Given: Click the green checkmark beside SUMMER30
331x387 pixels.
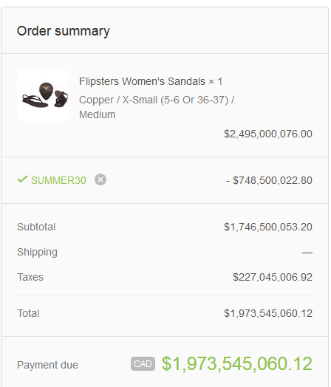Looking at the screenshot, I should click(x=22, y=179).
